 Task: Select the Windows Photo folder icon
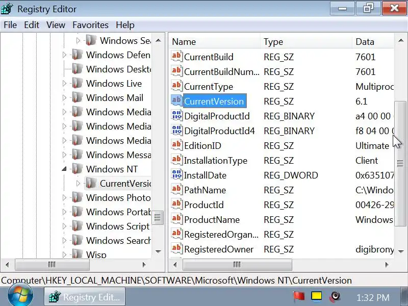click(77, 197)
